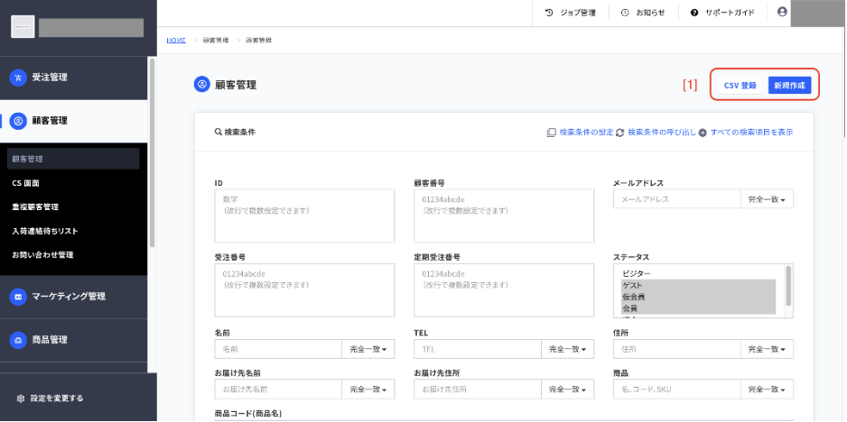The width and height of the screenshot is (847, 422).
Task: Click the user account icon in the top bar
Action: [x=782, y=12]
